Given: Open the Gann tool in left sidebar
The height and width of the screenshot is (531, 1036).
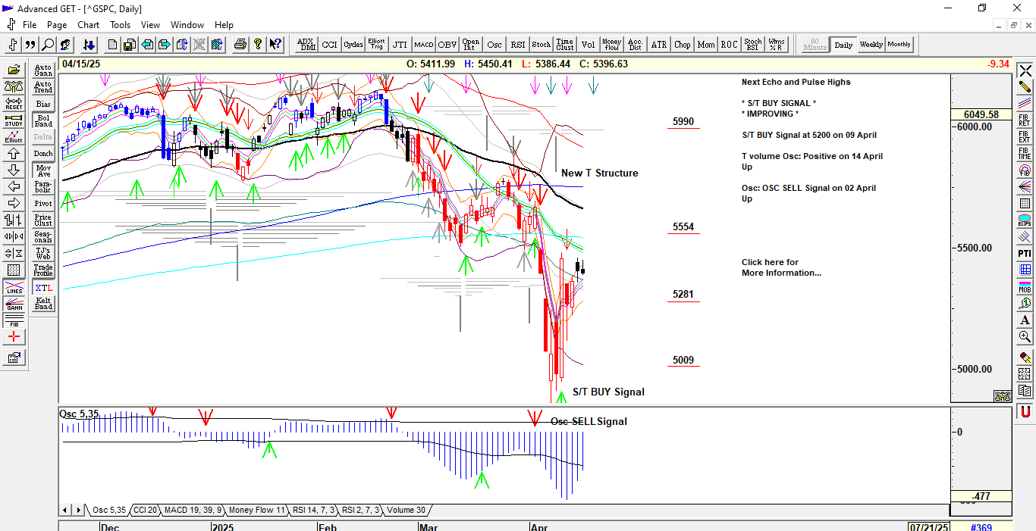Looking at the screenshot, I should click(x=14, y=305).
